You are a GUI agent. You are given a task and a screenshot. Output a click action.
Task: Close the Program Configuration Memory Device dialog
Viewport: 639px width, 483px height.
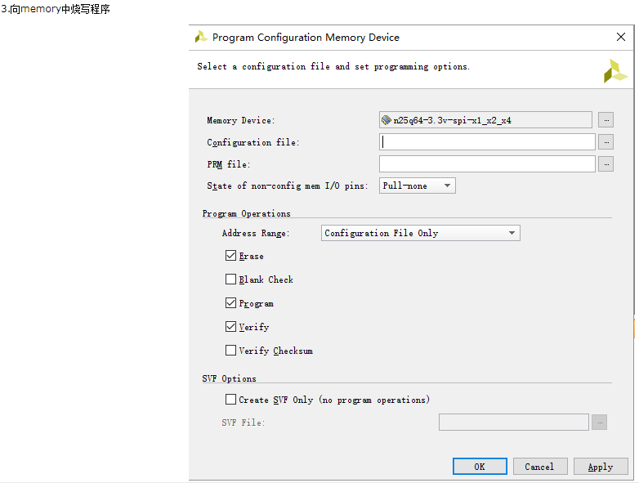tap(620, 37)
